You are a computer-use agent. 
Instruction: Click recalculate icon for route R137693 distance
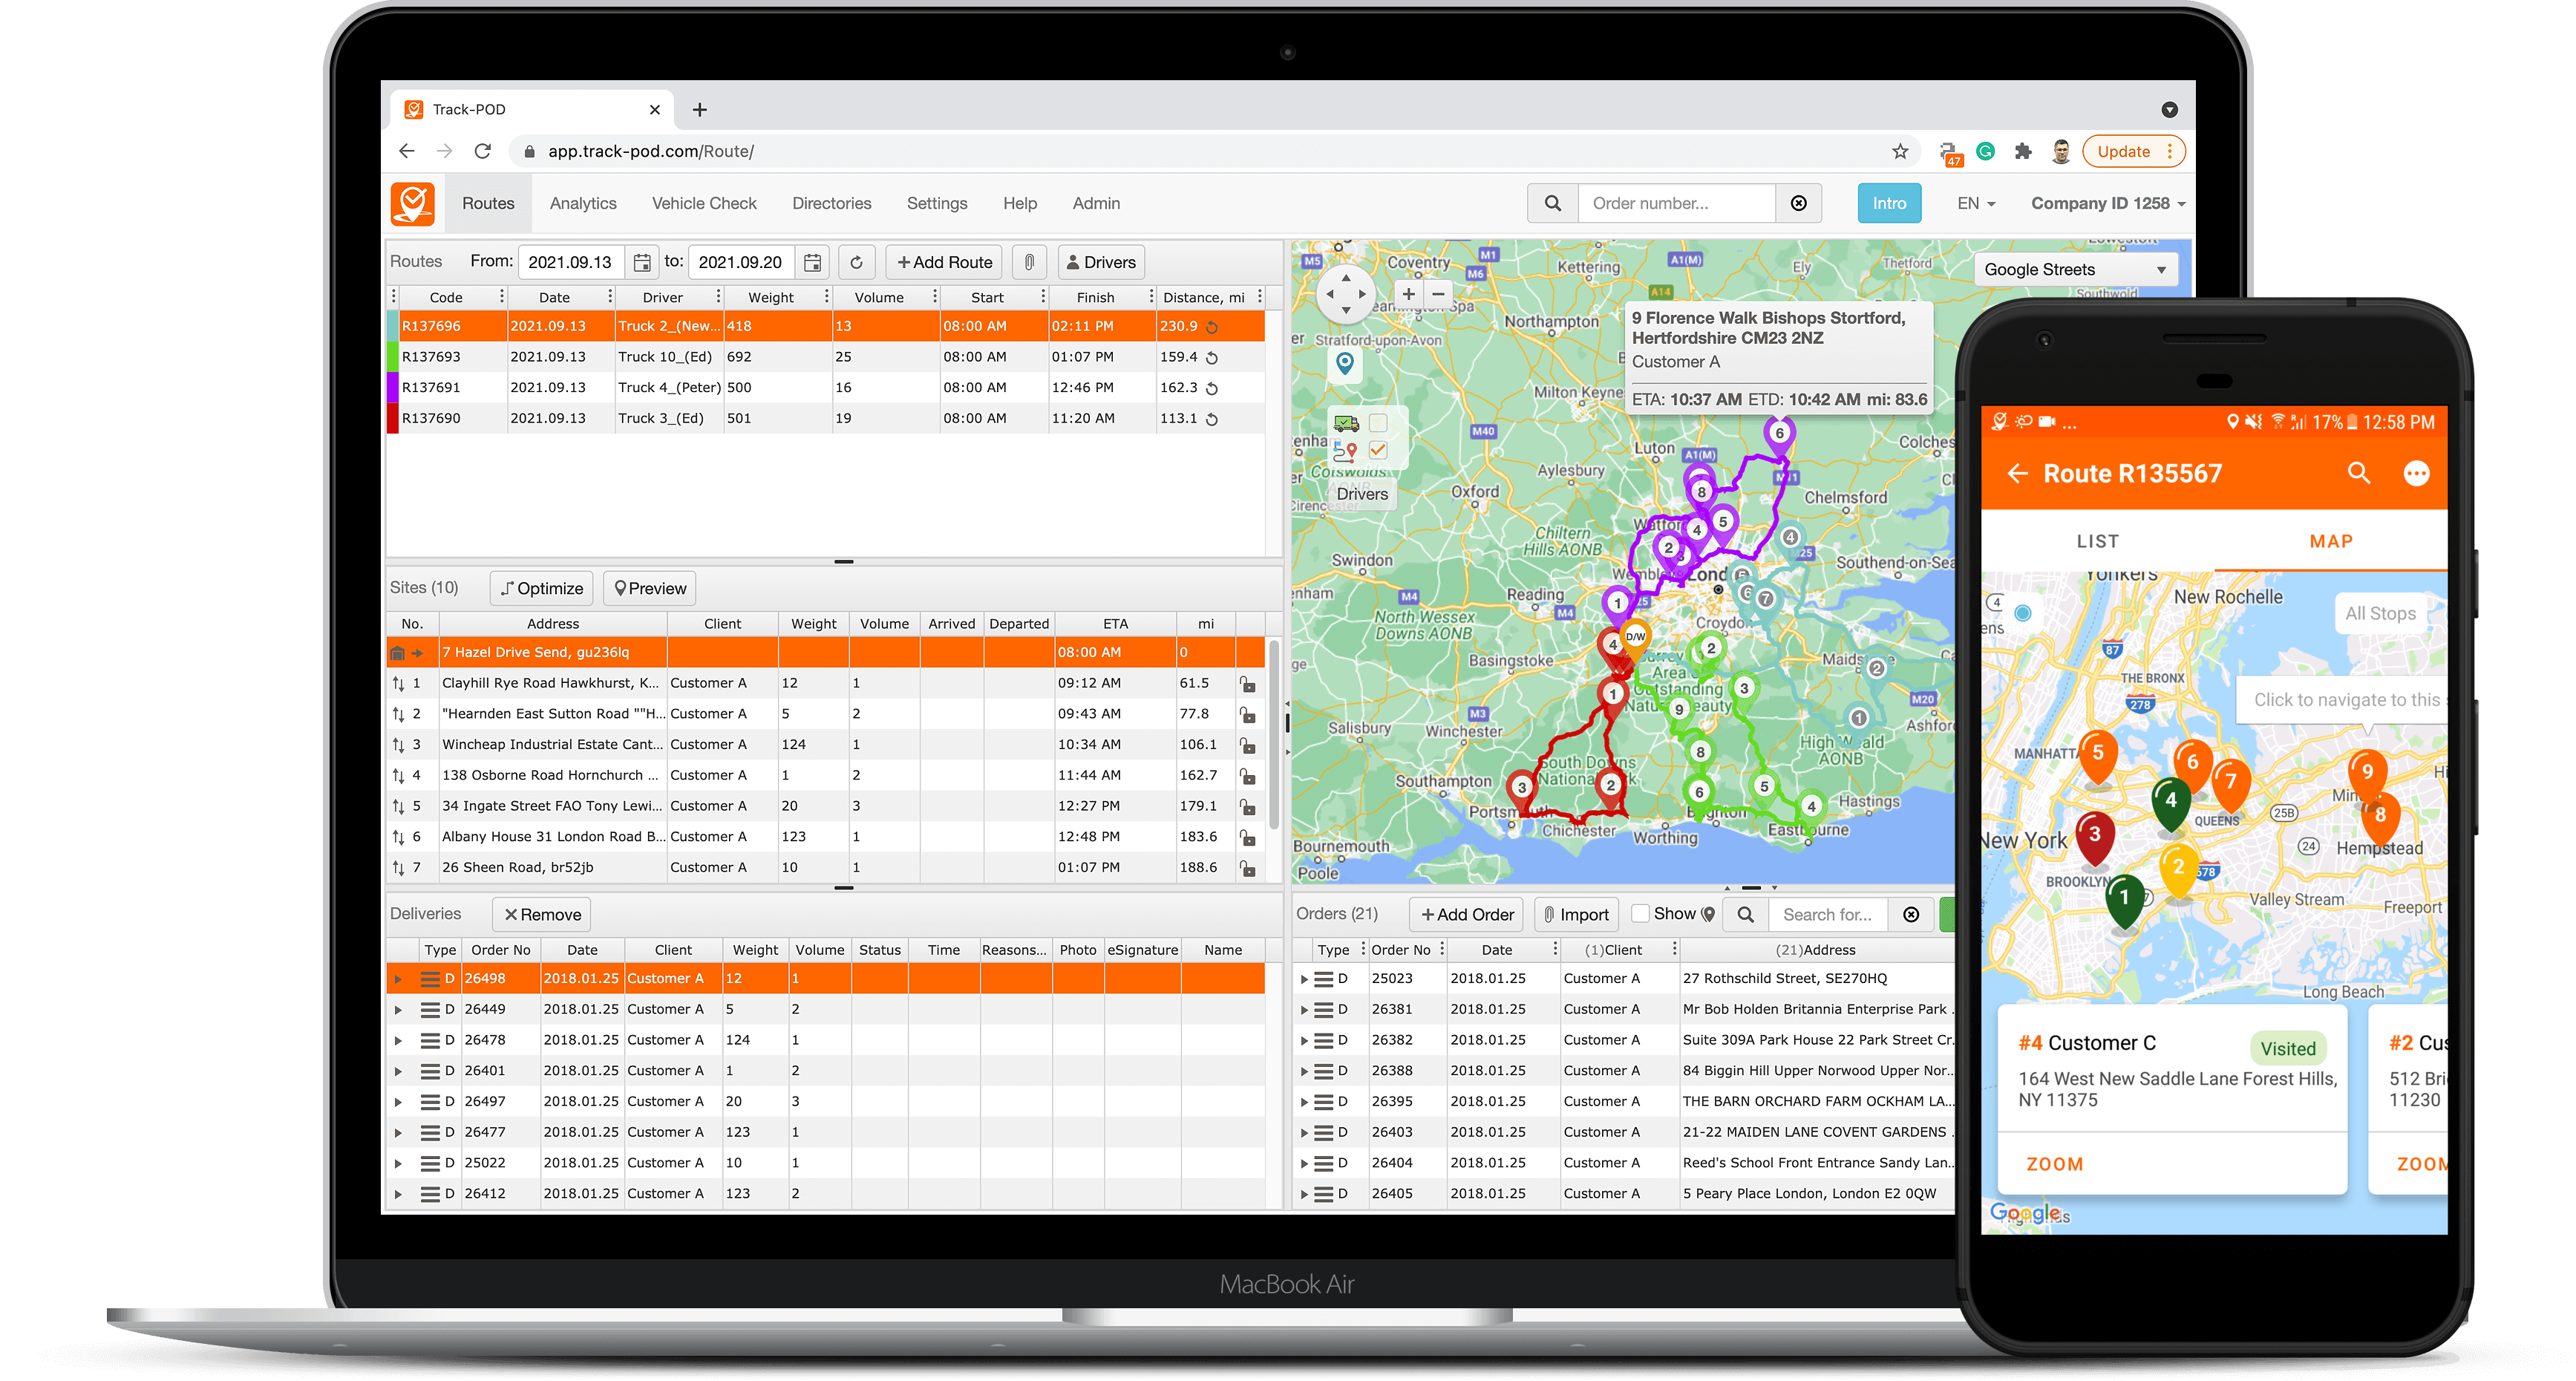tap(1211, 358)
